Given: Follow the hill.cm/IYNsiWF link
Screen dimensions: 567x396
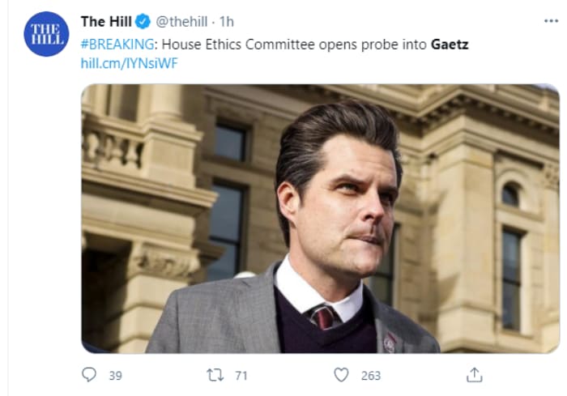Looking at the screenshot, I should pyautogui.click(x=129, y=64).
